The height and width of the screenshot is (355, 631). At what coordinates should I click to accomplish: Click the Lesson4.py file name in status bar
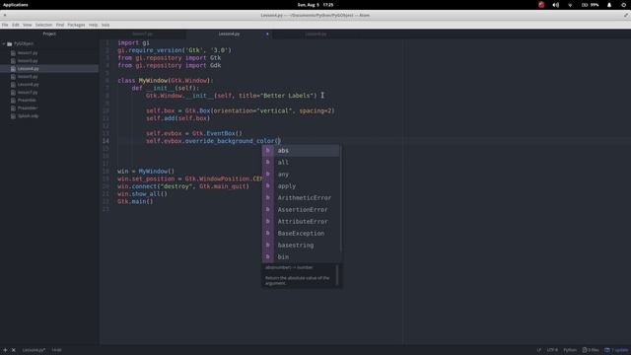pyautogui.click(x=34, y=350)
